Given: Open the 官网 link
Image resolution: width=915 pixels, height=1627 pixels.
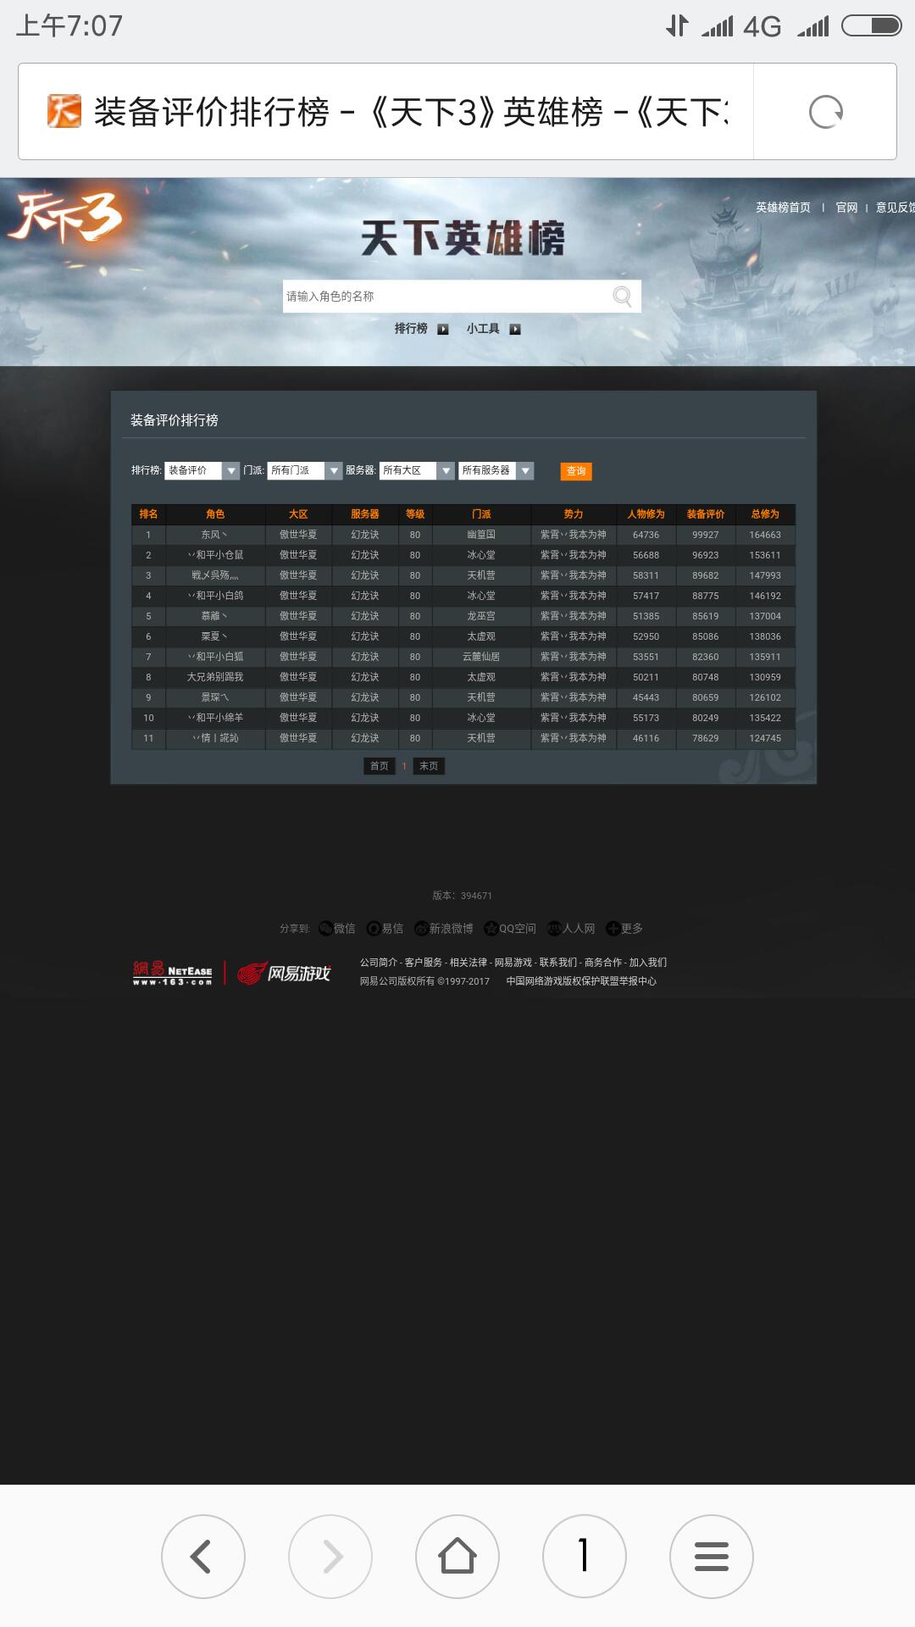Looking at the screenshot, I should (x=846, y=208).
